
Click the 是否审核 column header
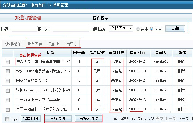point(97,53)
